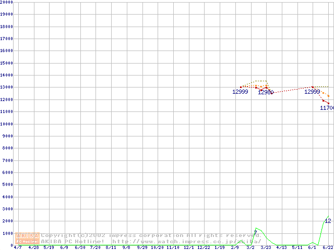This screenshot has height=250, width=334.
Task: Click the green volume label 12
Action: 328,221
